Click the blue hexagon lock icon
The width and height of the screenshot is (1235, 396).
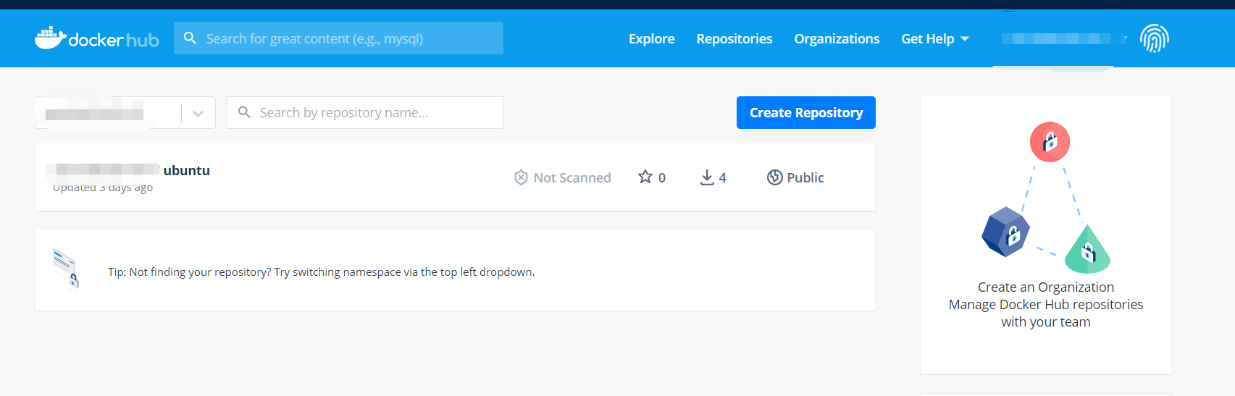pos(1005,232)
